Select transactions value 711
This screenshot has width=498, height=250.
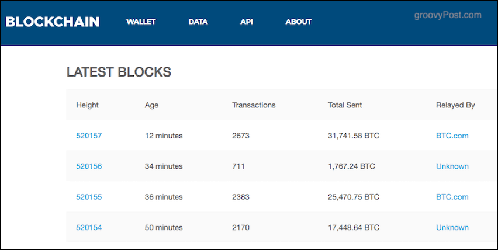(238, 166)
